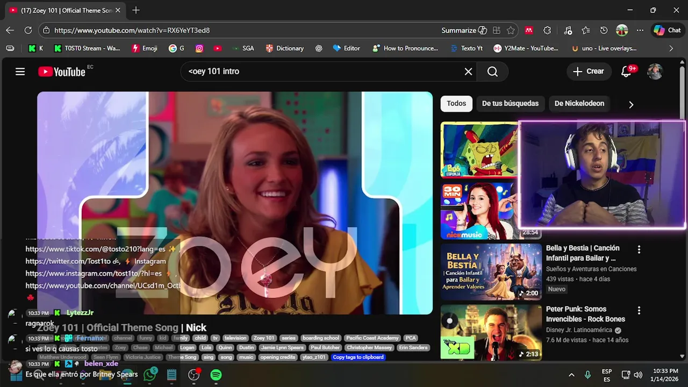Screen dimensions: 688x387
Task: Open the Crear upload button
Action: (x=589, y=71)
